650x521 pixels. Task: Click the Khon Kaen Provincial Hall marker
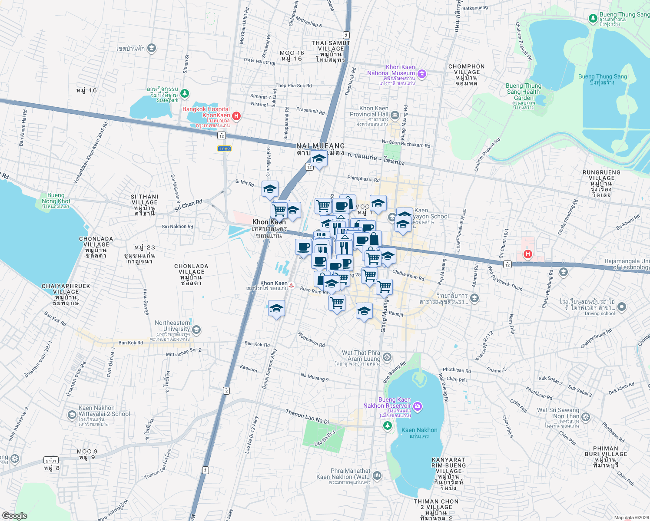[395, 115]
